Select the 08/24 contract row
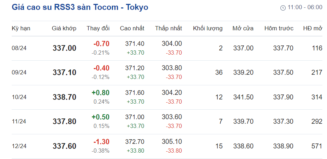 pyautogui.click(x=19, y=48)
